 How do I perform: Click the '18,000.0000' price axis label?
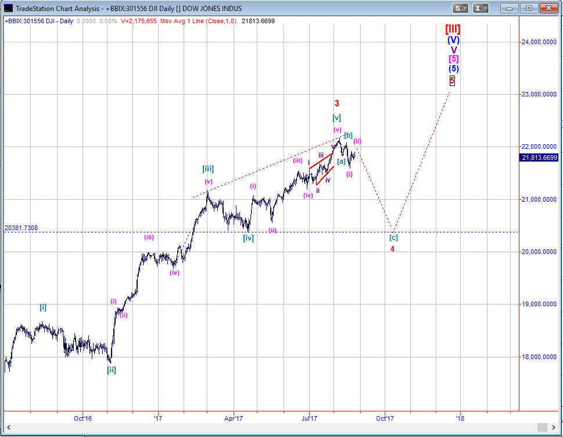pyautogui.click(x=539, y=357)
